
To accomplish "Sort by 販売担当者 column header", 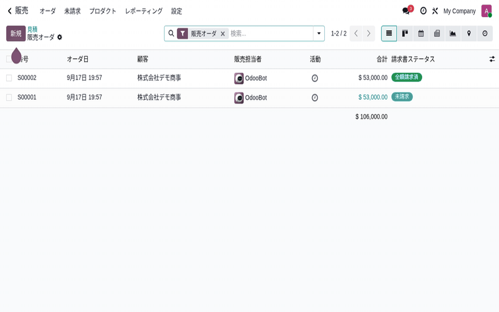I will (x=248, y=59).
